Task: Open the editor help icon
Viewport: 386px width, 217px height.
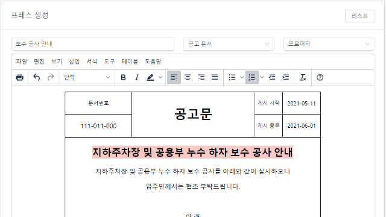Action: point(320,78)
